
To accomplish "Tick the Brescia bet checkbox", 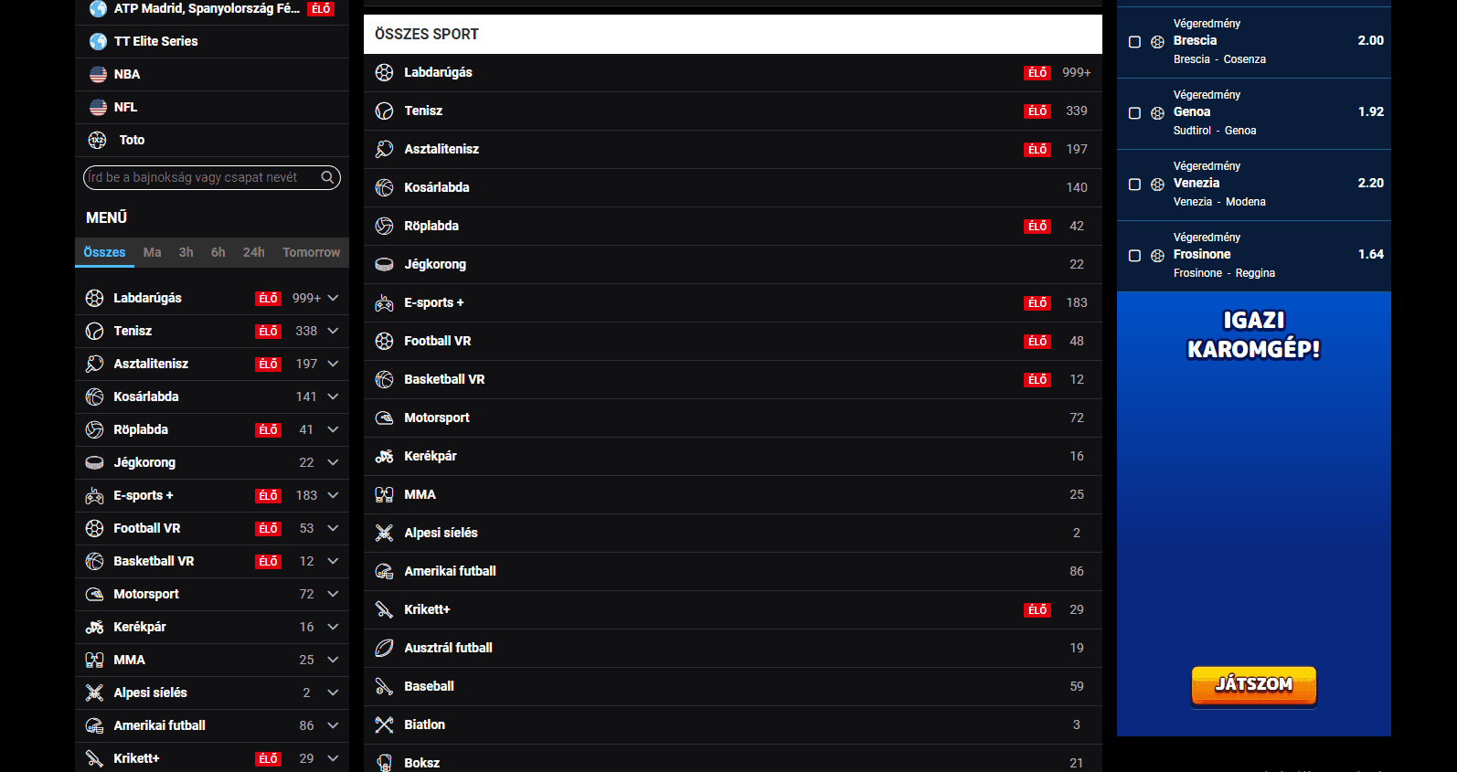I will (1134, 42).
